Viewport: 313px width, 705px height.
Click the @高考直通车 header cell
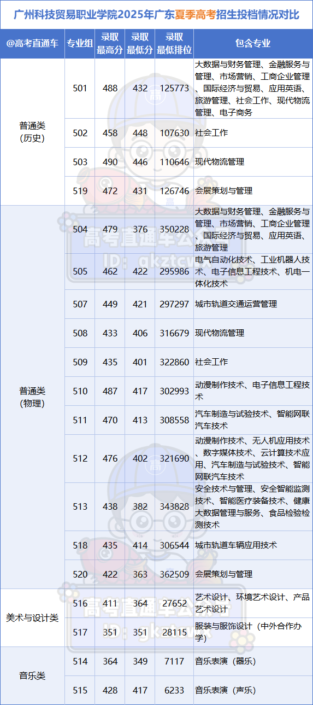[x=32, y=44]
